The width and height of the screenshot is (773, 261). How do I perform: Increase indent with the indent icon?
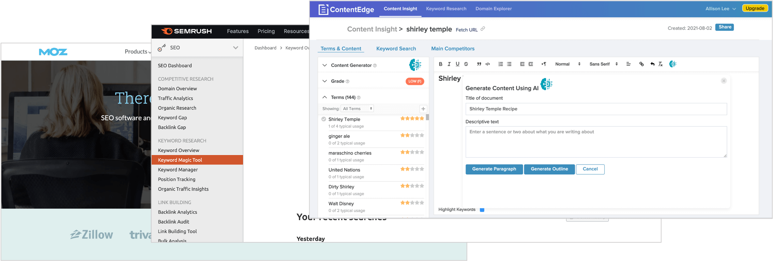pyautogui.click(x=531, y=64)
